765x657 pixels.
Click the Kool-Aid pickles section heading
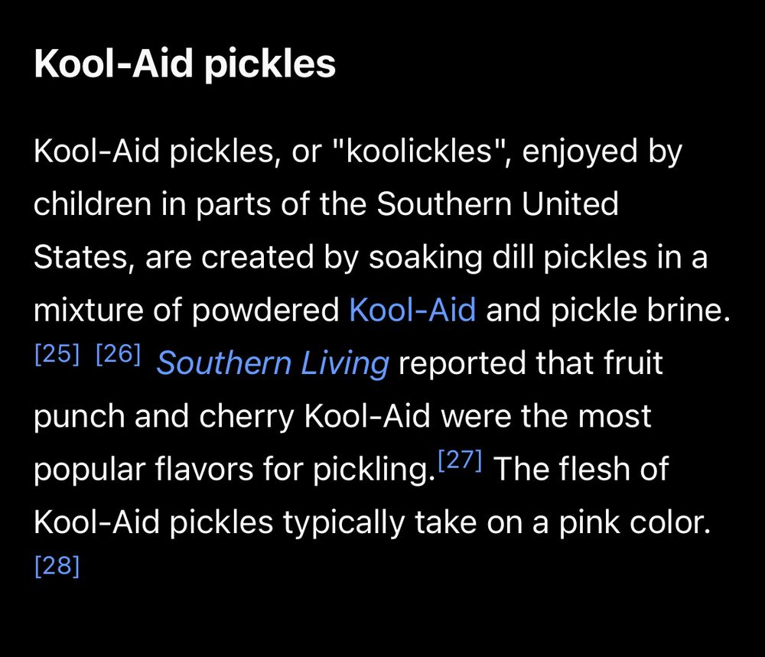(x=185, y=64)
